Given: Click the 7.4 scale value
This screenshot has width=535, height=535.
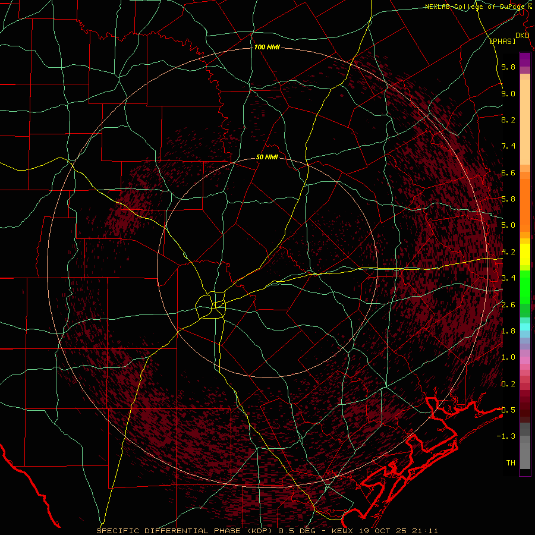Looking at the screenshot, I should pos(508,146).
